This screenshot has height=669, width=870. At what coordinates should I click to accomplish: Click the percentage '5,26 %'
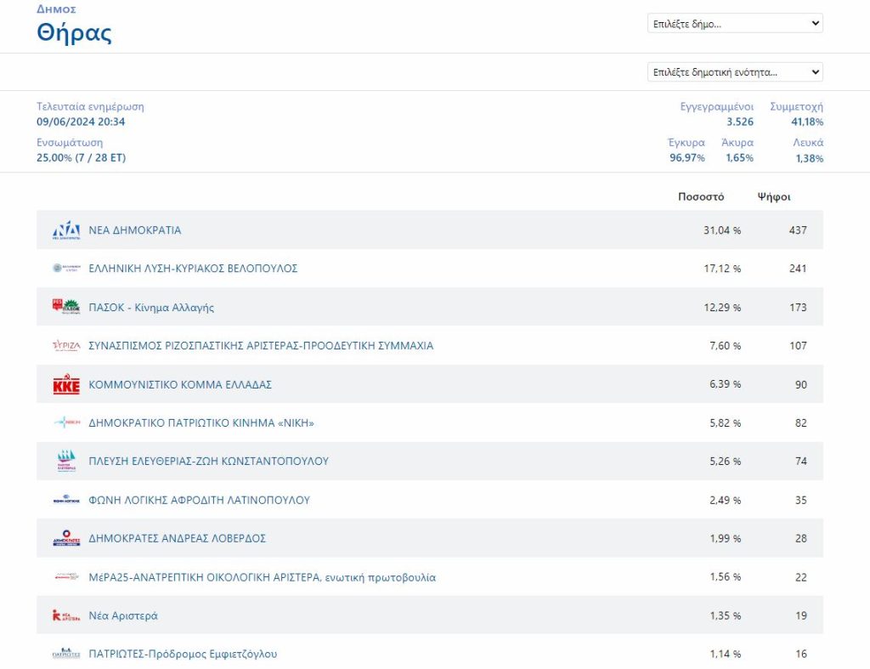(x=726, y=461)
